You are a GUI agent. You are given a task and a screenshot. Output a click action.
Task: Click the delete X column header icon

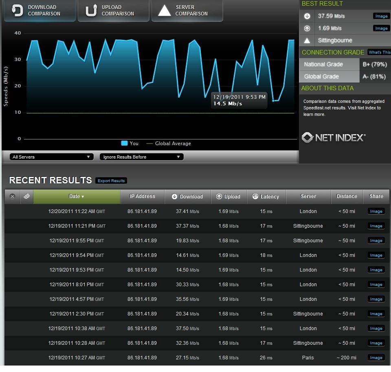pos(12,196)
